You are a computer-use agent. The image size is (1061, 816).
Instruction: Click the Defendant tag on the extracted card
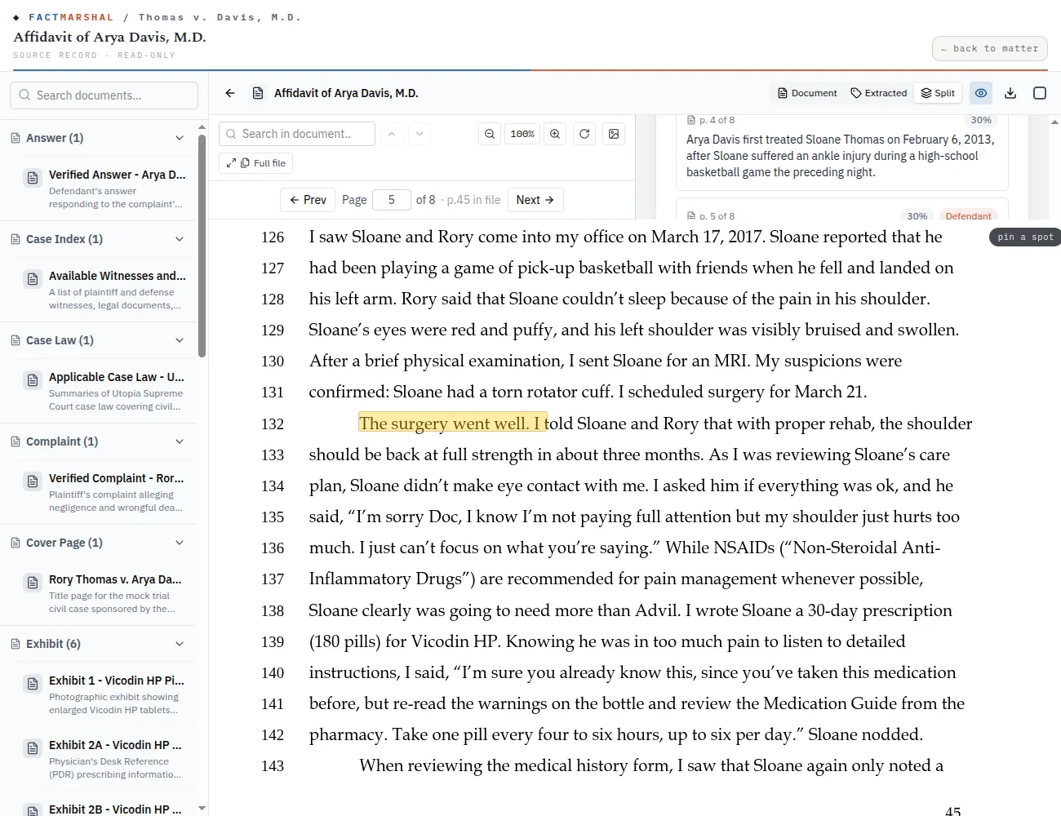click(x=968, y=216)
